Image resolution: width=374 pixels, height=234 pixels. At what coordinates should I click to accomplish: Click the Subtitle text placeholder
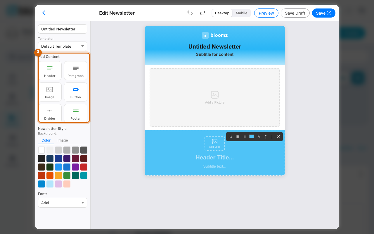pyautogui.click(x=215, y=166)
